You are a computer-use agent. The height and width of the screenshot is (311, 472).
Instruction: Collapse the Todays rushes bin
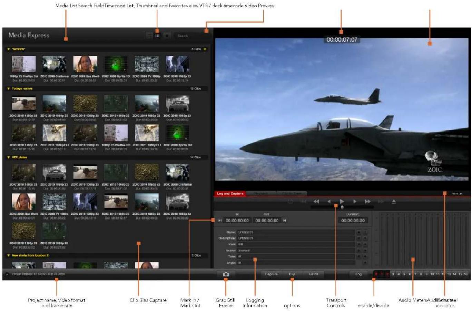pyautogui.click(x=9, y=89)
